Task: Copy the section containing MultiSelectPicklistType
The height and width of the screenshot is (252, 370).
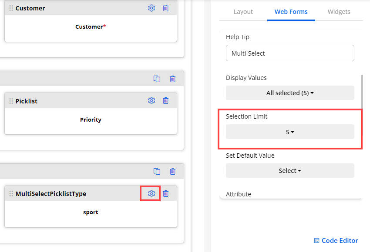Action: pyautogui.click(x=157, y=171)
